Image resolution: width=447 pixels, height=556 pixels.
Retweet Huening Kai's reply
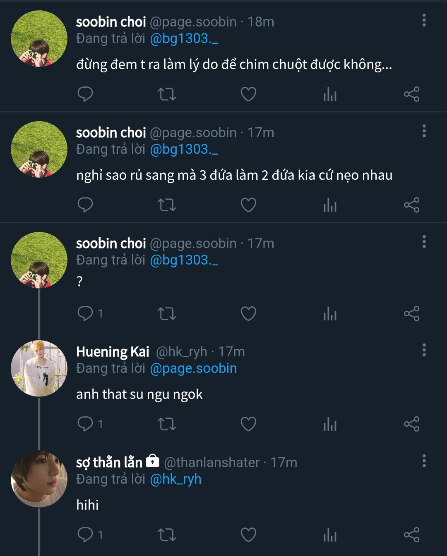167,424
